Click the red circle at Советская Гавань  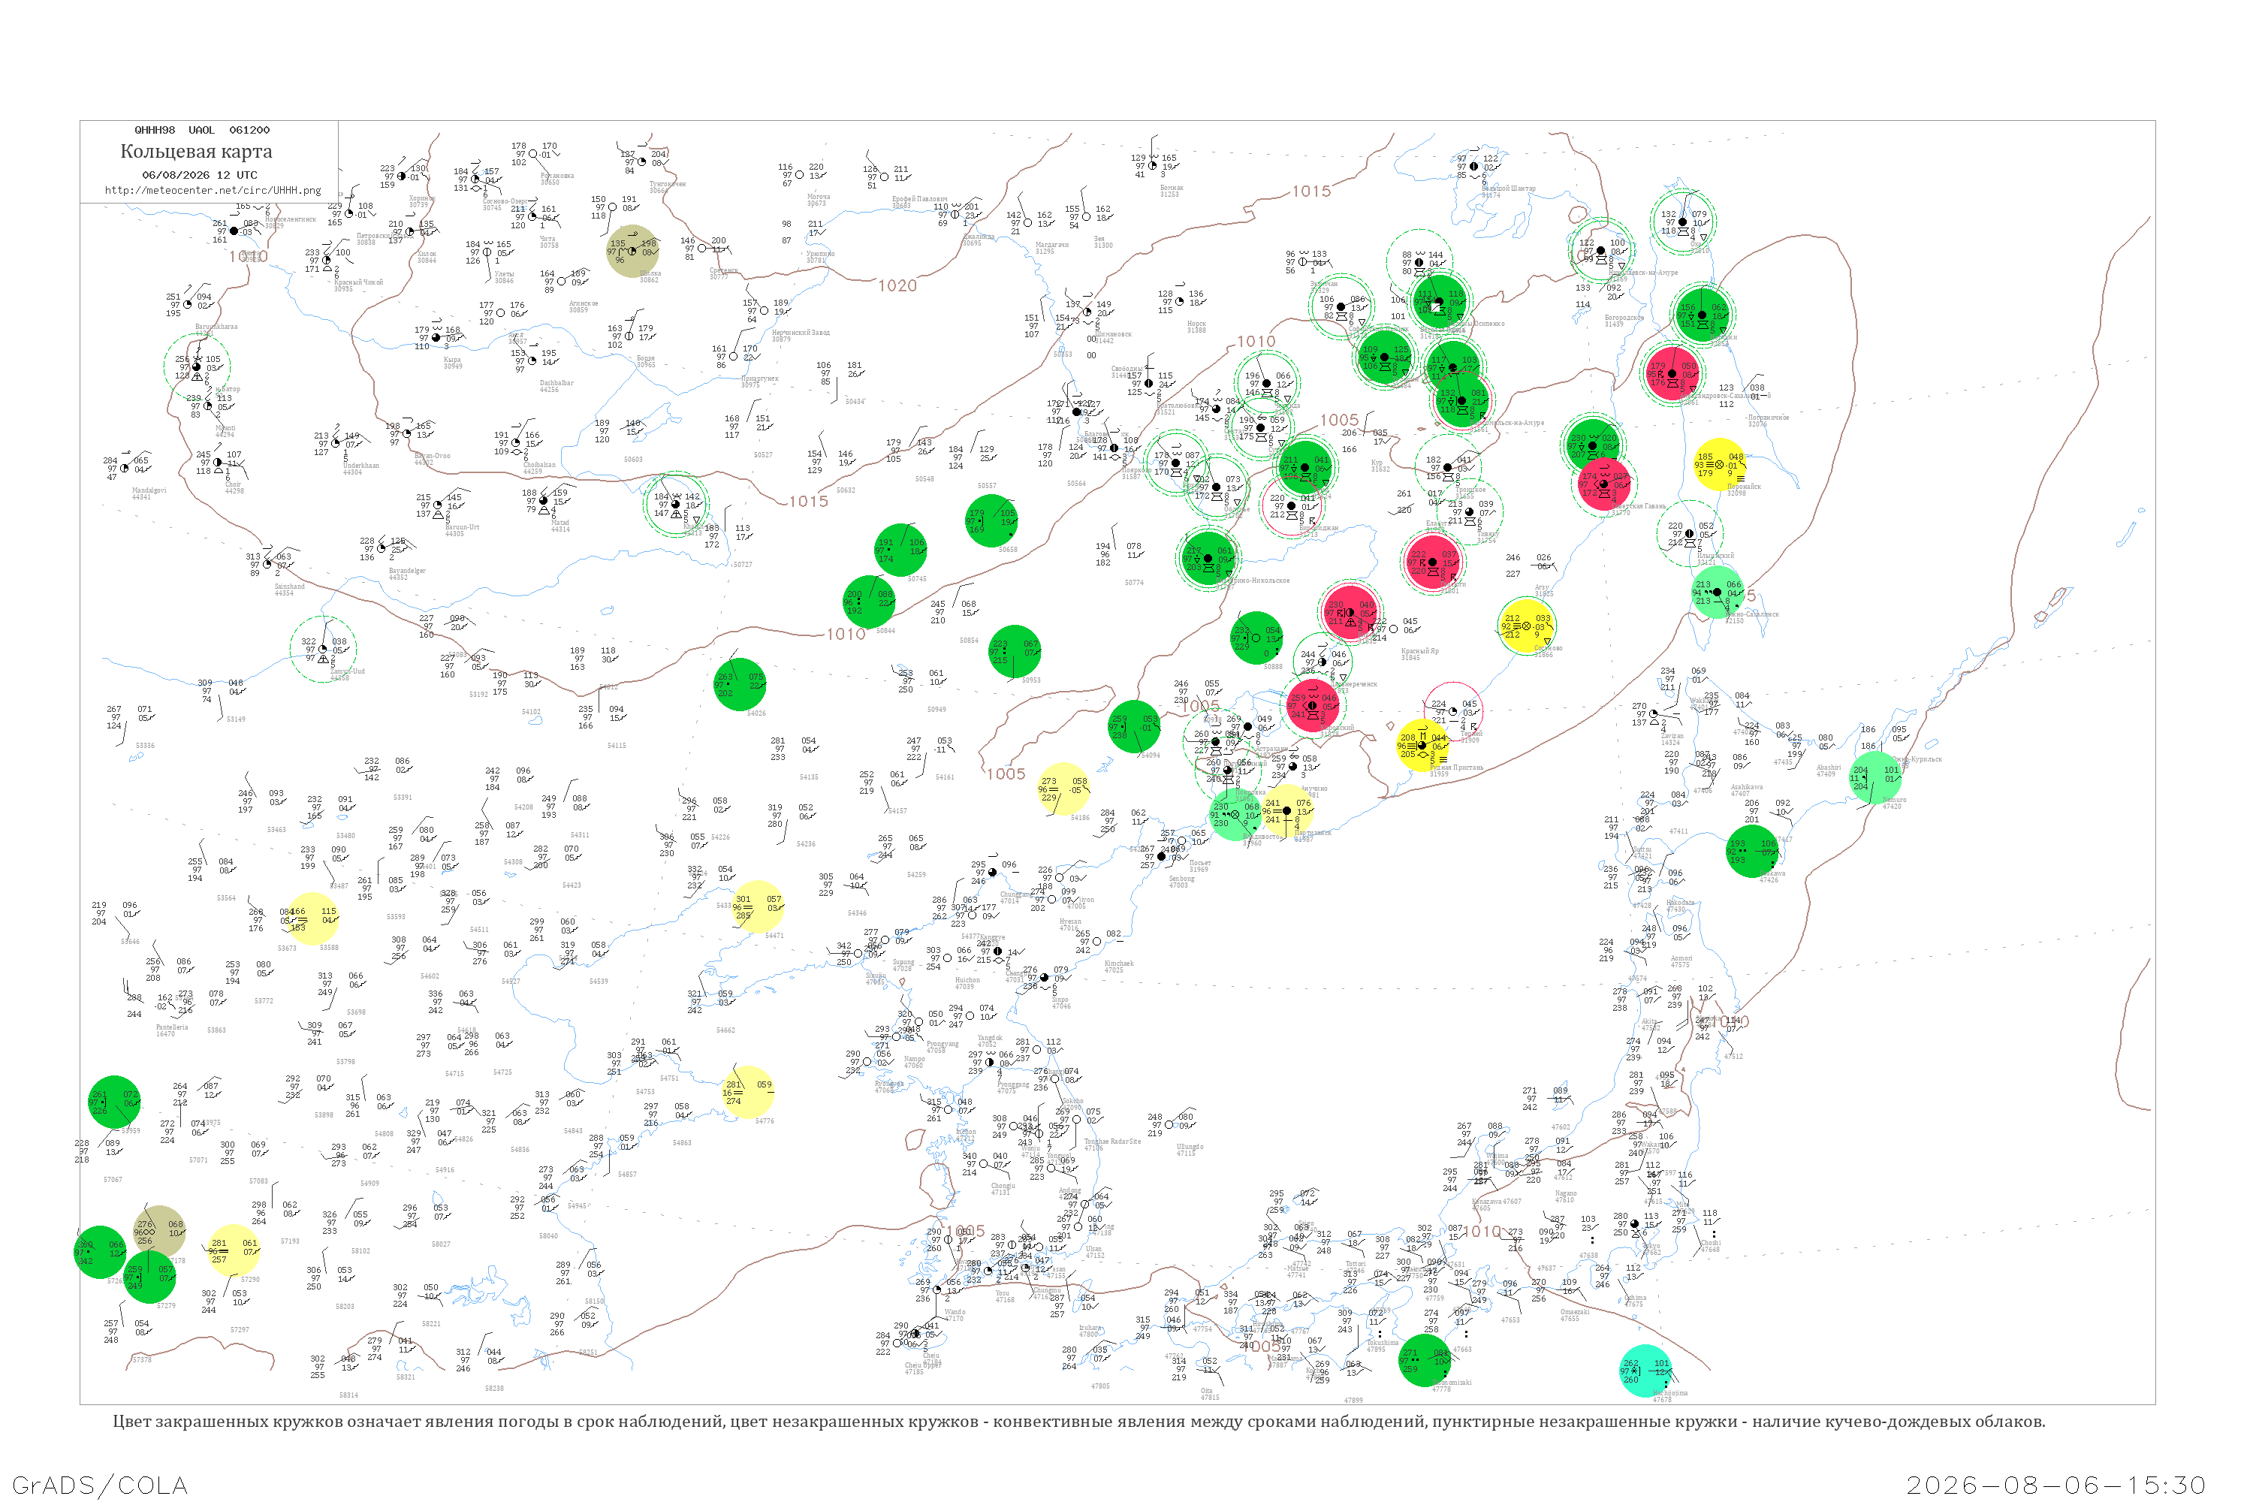1603,484
